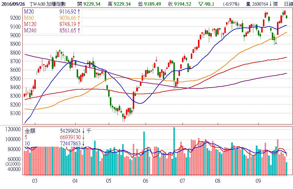This screenshot has width=293, height=189.
Task: Click the 09 month marker on time axis
Action: click(x=258, y=181)
